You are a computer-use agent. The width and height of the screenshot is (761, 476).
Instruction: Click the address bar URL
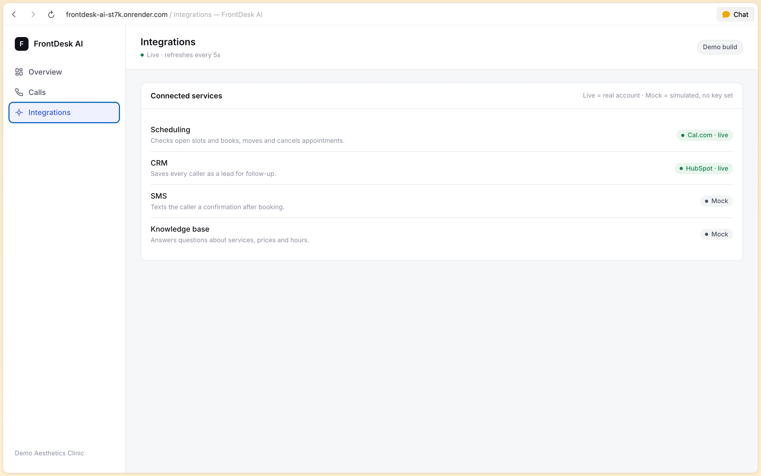pos(117,15)
